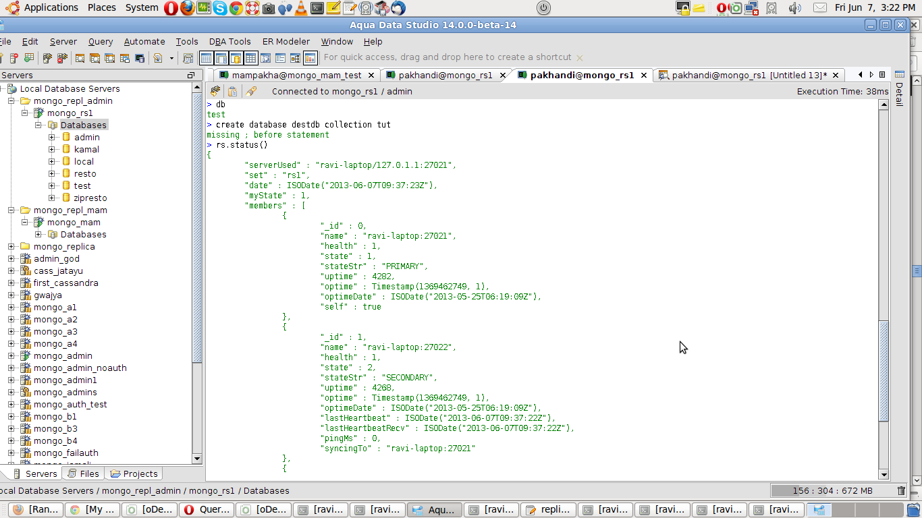Expand the zipresto database node
This screenshot has height=518, width=922.
pos(52,198)
